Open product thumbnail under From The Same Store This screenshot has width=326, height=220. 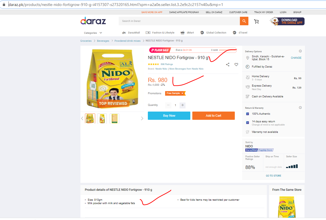click(287, 207)
